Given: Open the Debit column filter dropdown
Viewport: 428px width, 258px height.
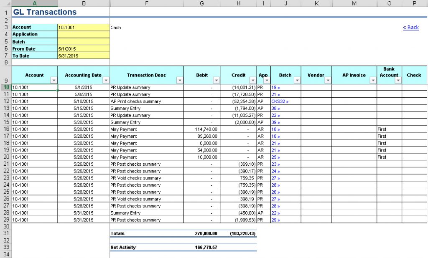Looking at the screenshot, I should 216,79.
